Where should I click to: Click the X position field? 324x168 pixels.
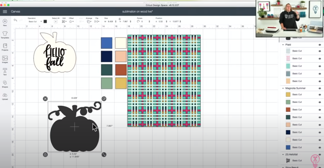161,21
